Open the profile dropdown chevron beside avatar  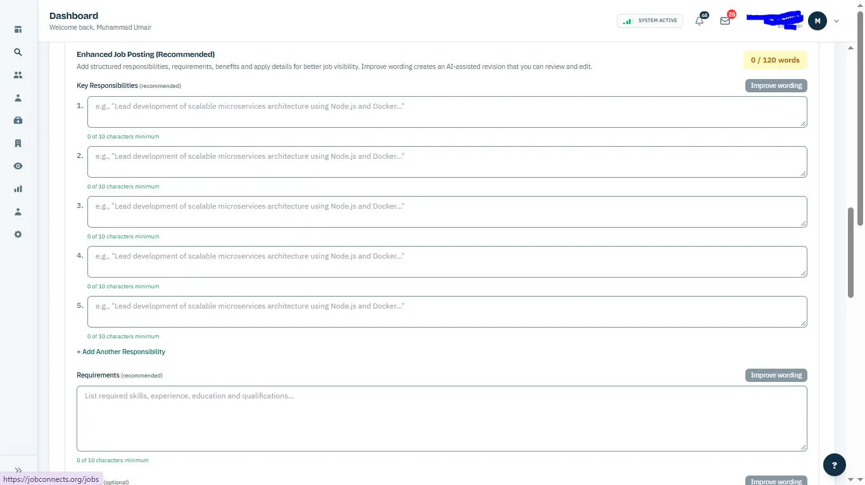[x=837, y=21]
